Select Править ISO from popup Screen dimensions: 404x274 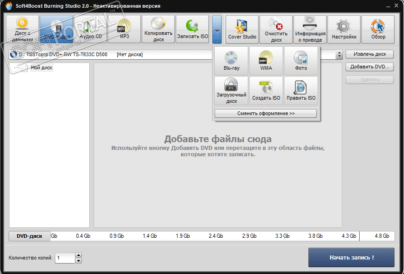coord(301,91)
